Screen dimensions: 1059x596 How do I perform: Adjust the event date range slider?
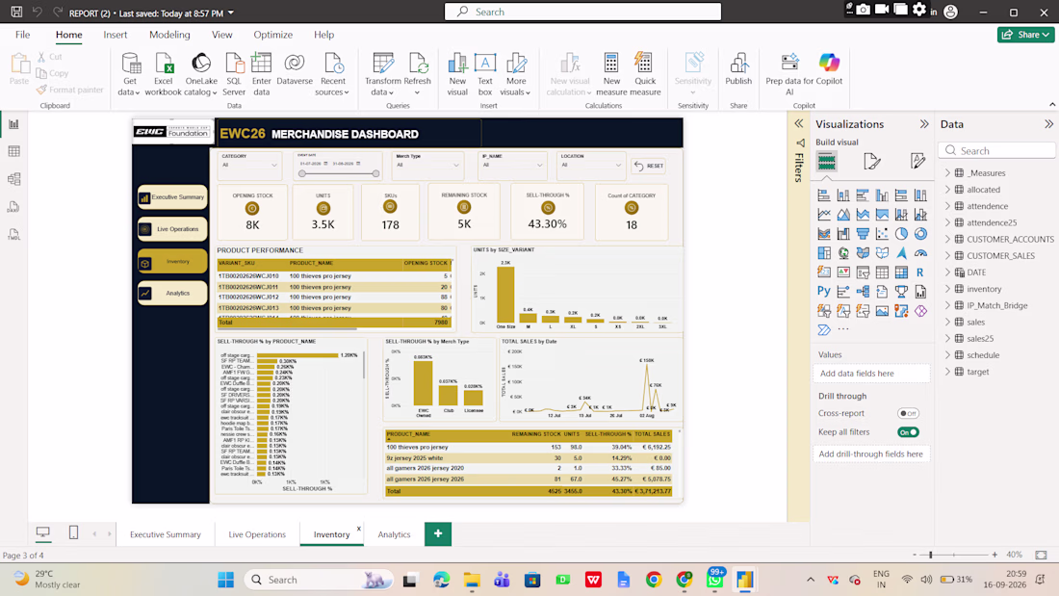[x=339, y=173]
